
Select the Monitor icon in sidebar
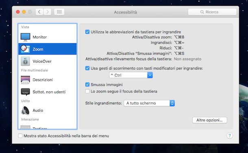[x=25, y=37]
